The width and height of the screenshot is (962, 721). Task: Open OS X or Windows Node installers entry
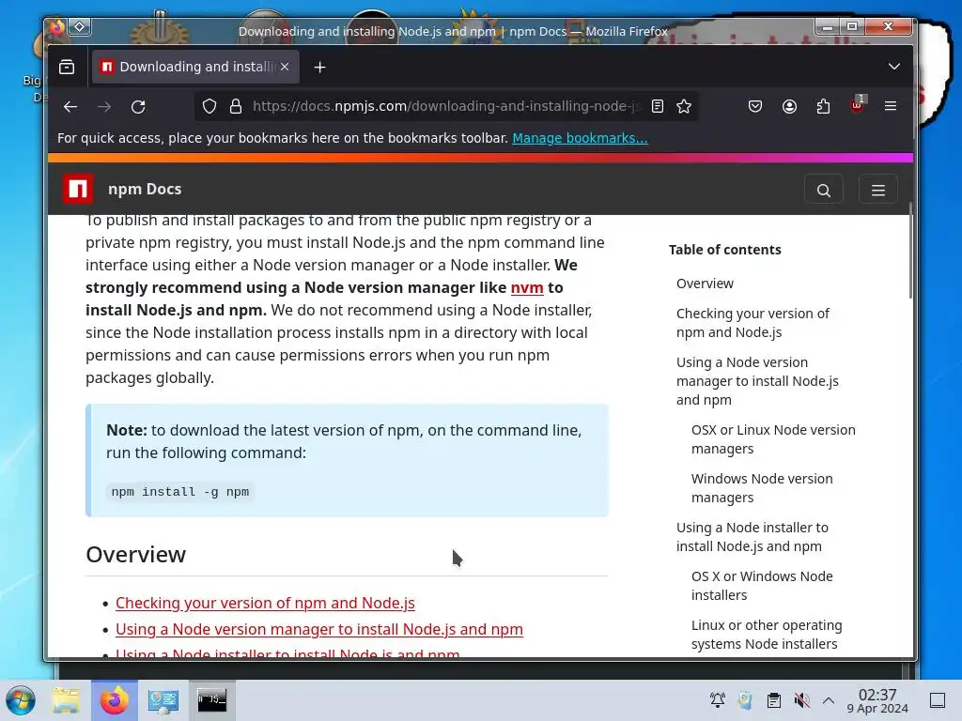(x=762, y=586)
